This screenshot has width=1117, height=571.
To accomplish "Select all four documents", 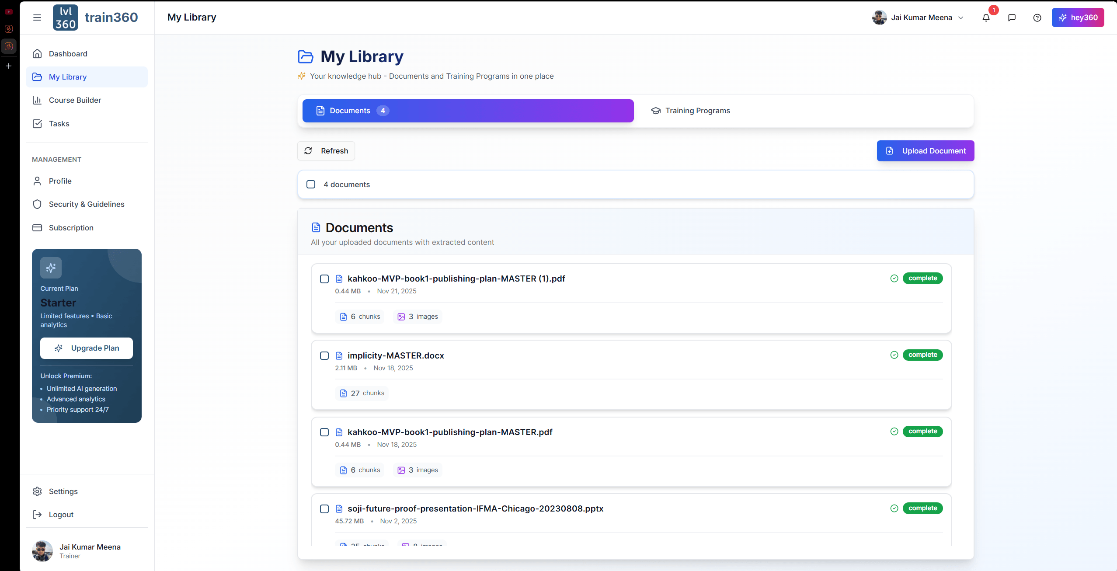I will click(311, 184).
